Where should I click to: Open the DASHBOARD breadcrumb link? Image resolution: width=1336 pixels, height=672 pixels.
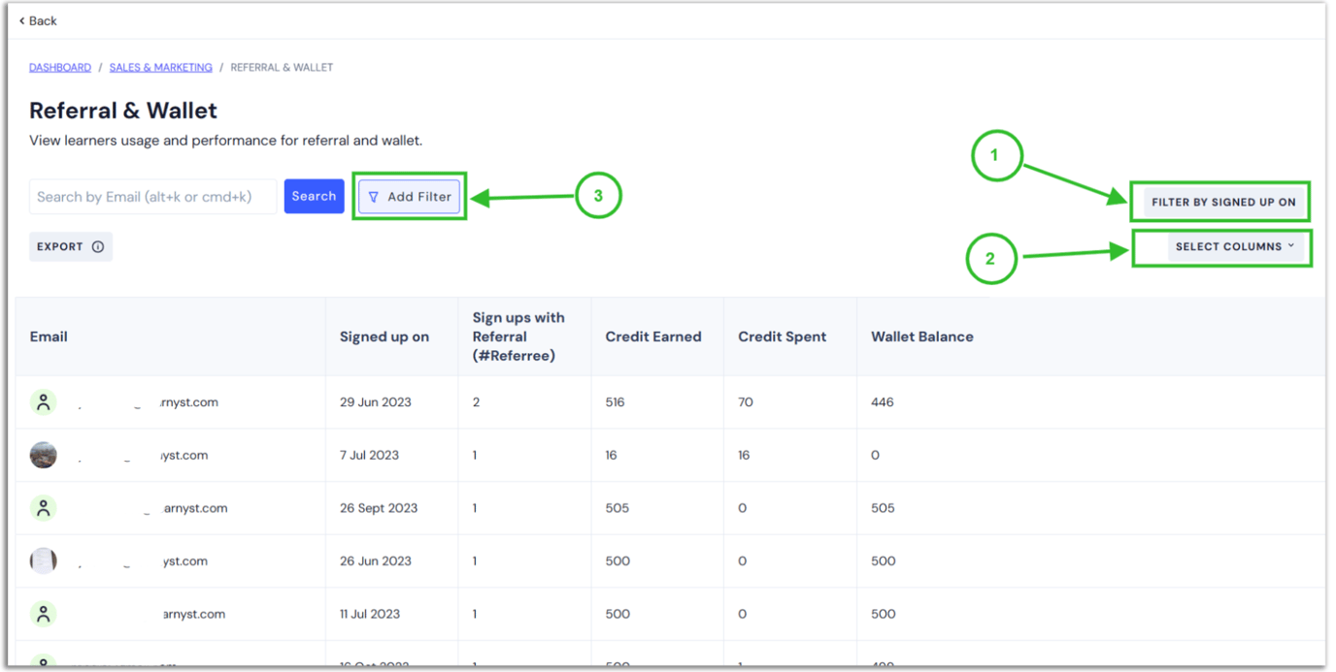pyautogui.click(x=59, y=67)
